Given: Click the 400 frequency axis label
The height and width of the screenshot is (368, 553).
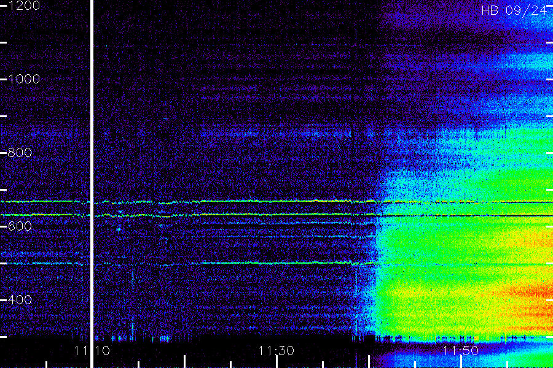Looking at the screenshot, I should tap(20, 300).
